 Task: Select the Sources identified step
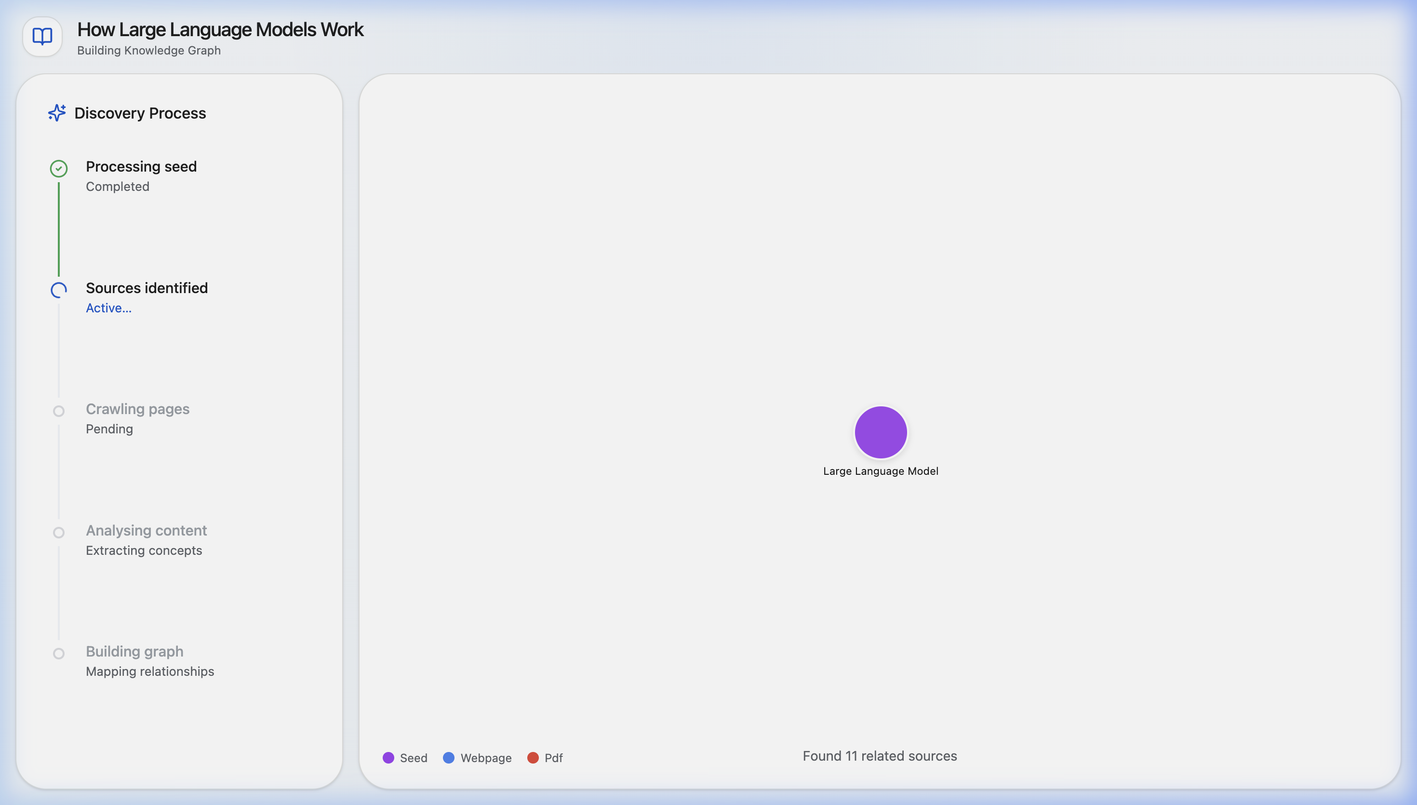(x=147, y=288)
